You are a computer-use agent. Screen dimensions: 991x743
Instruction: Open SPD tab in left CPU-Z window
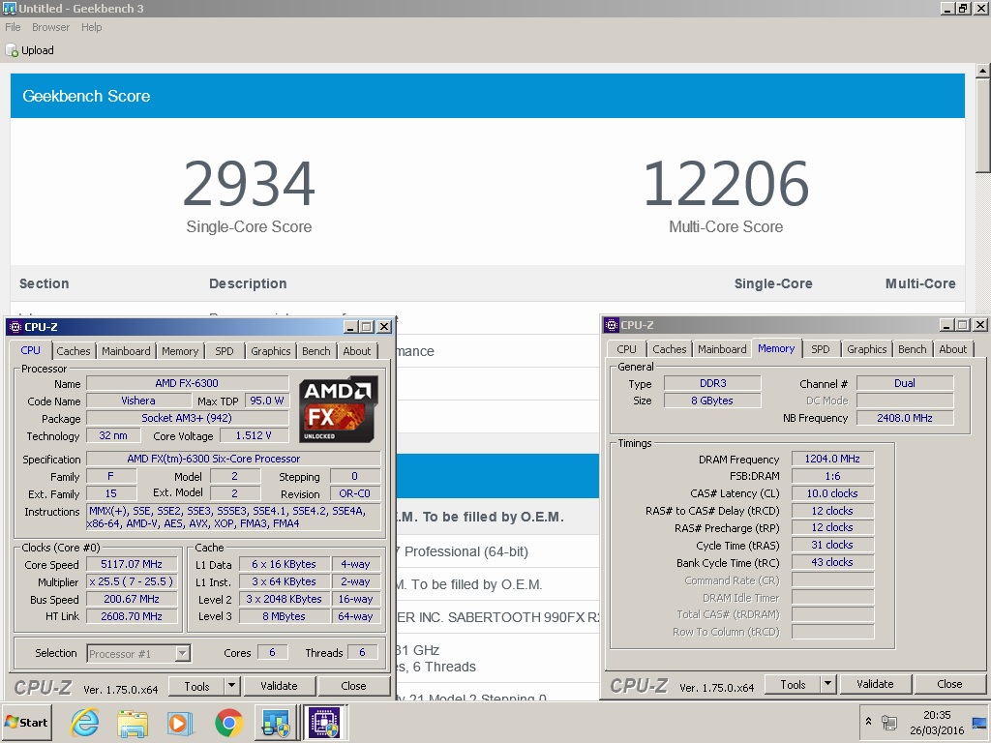pyautogui.click(x=224, y=350)
